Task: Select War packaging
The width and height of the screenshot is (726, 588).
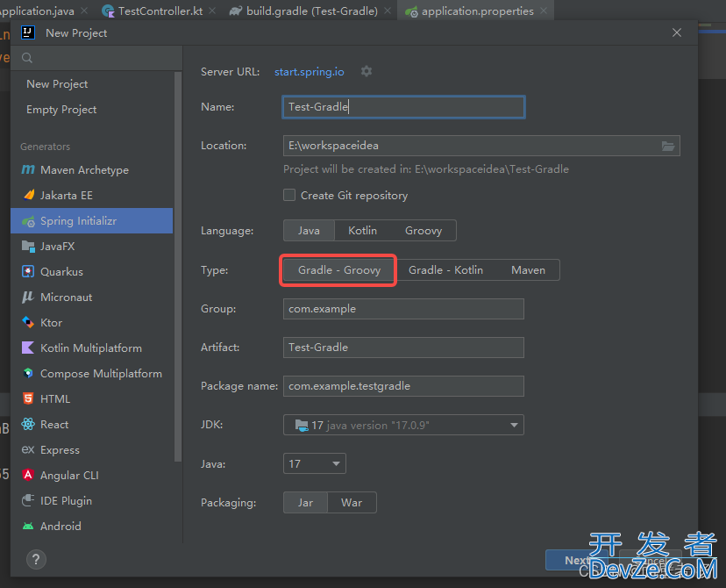Action: click(x=352, y=503)
